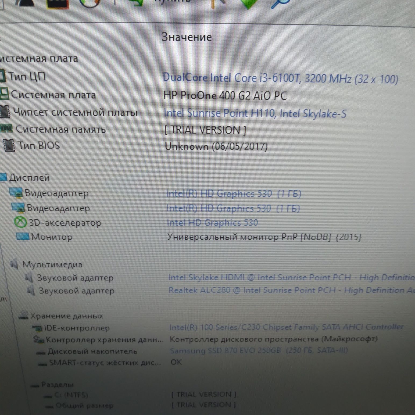Select the 3D-акселератор label
Viewport: 415px width, 415px height.
tap(65, 223)
